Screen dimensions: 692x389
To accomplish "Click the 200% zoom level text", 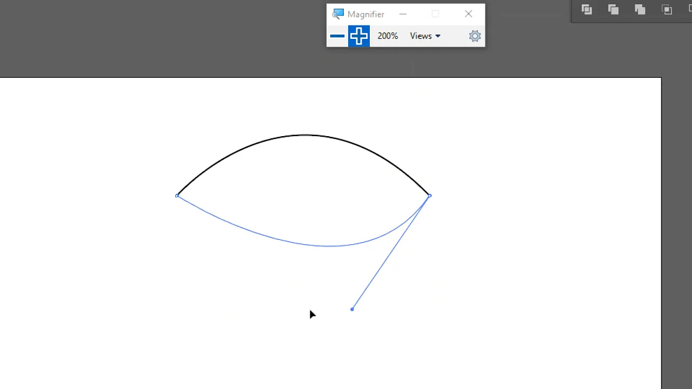I will (388, 36).
